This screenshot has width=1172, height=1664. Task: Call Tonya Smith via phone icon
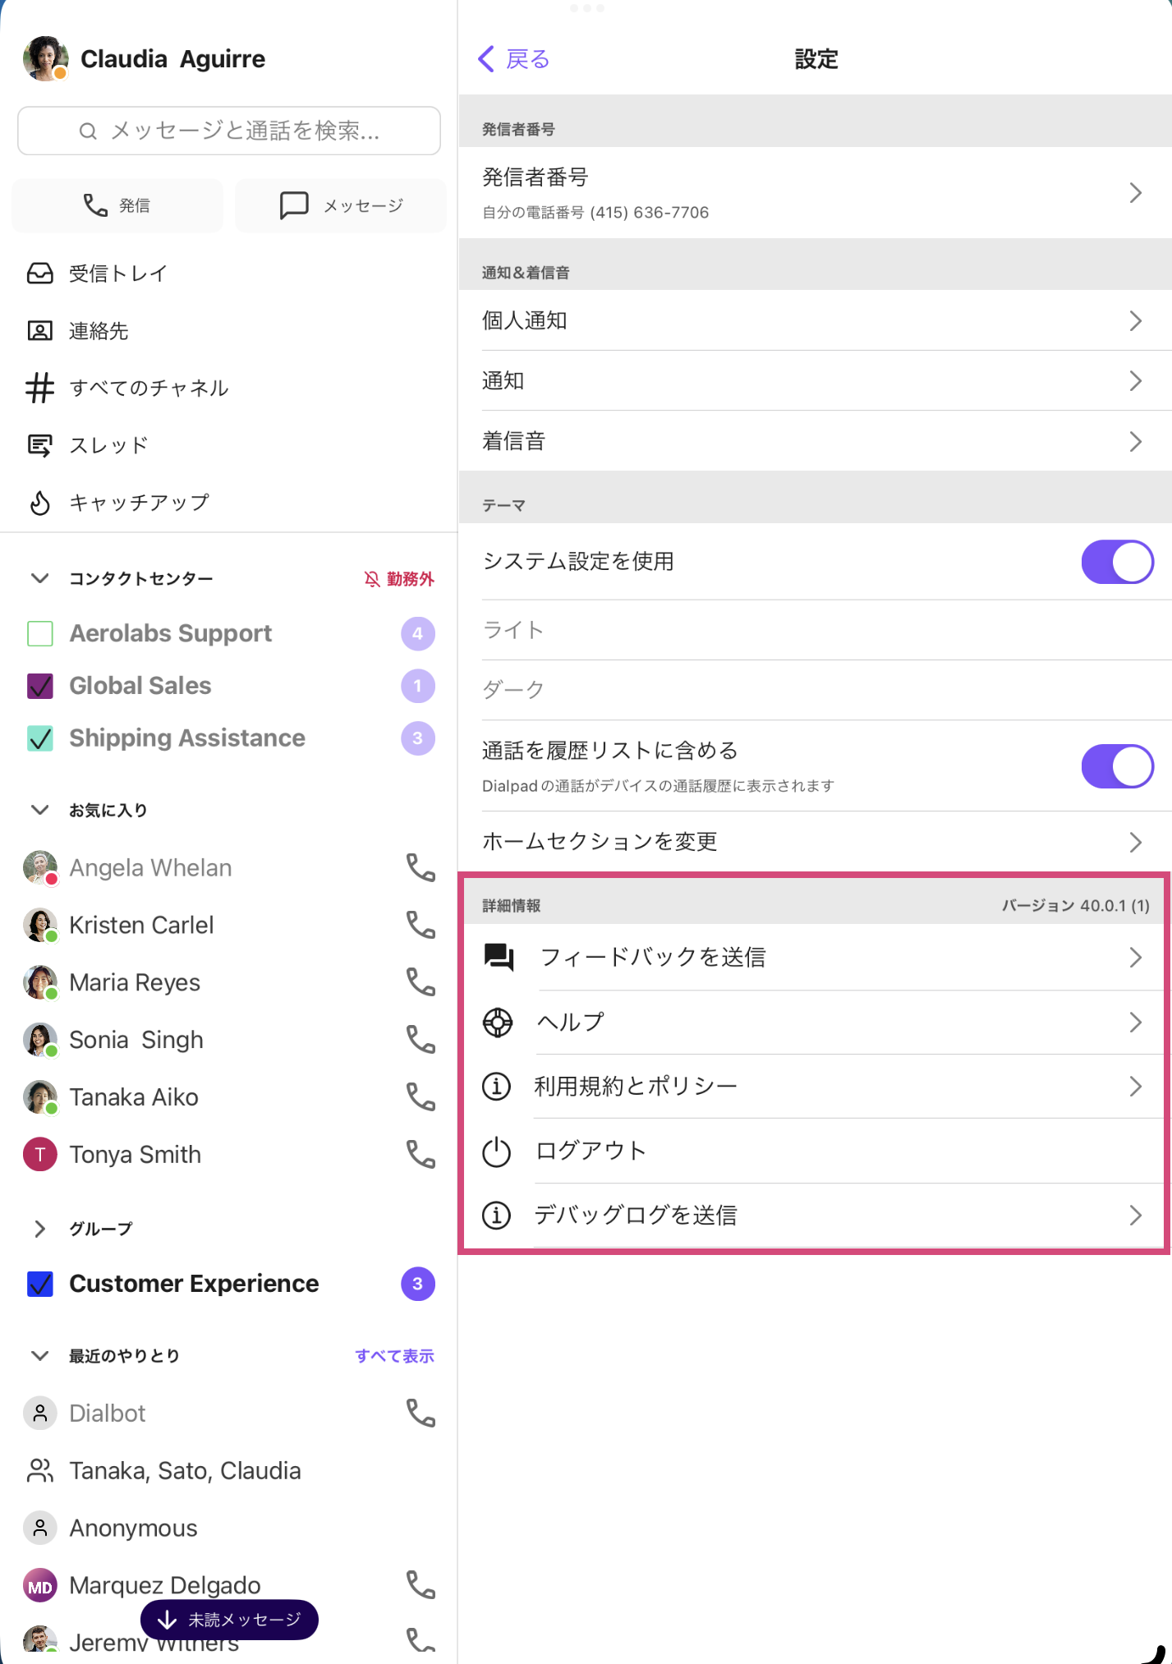point(421,1154)
